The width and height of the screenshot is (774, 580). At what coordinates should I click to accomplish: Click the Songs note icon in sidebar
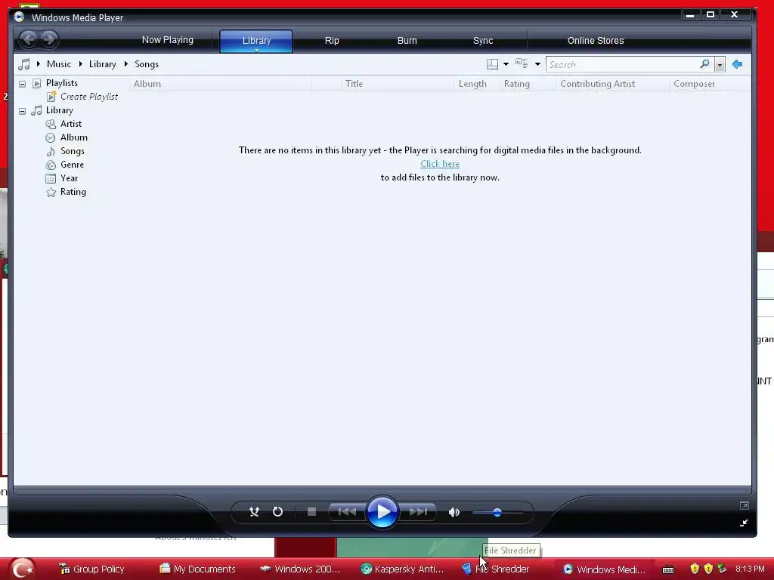tap(51, 151)
